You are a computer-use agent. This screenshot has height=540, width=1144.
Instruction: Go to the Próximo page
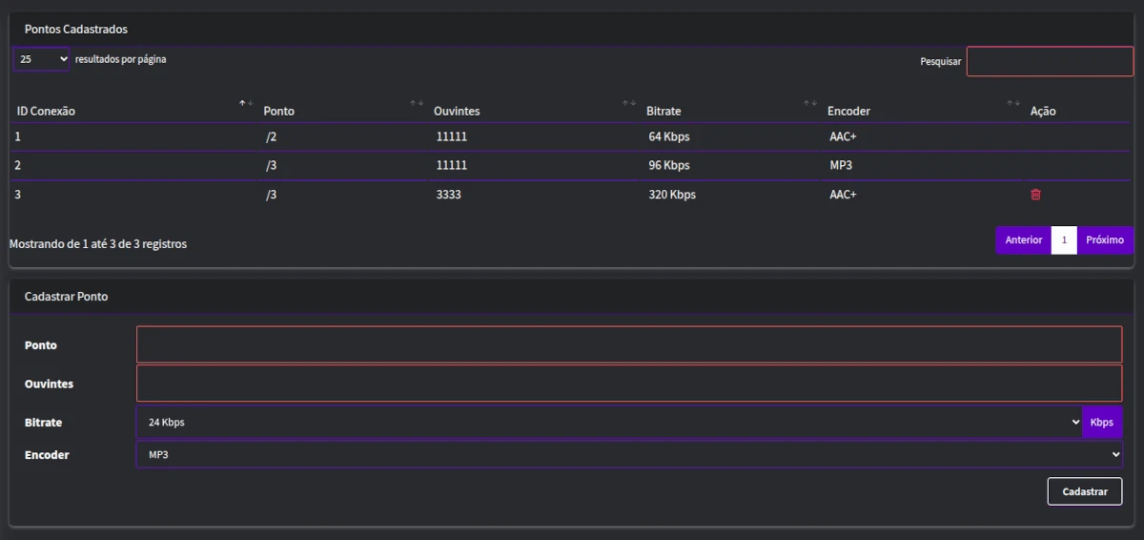click(x=1105, y=240)
